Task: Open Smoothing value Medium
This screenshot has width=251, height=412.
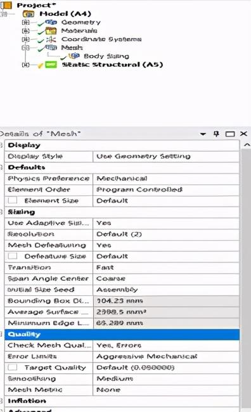Action: point(166,378)
